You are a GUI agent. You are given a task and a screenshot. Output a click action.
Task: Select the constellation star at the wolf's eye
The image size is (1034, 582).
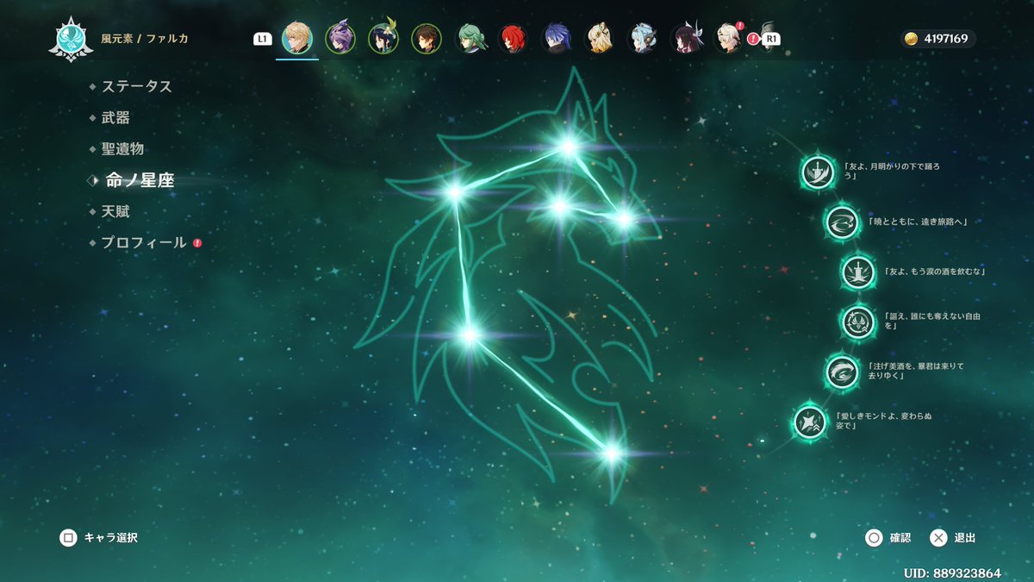[x=558, y=205]
